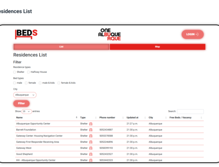Click shelter icon in Barrett Foundation row

pos(91,130)
